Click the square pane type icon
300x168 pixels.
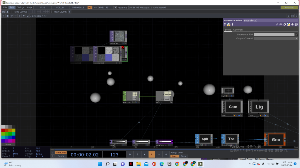coord(7,16)
